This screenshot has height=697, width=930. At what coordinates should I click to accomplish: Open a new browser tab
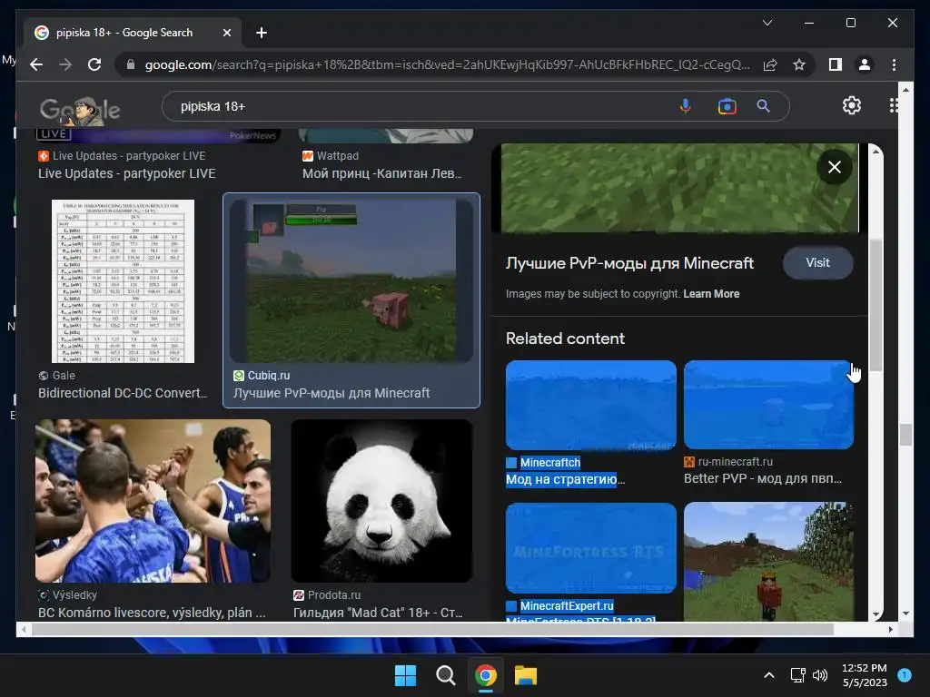point(261,33)
